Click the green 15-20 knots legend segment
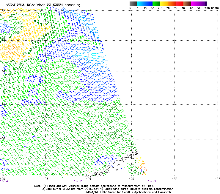220x194 pixels. 156,4
